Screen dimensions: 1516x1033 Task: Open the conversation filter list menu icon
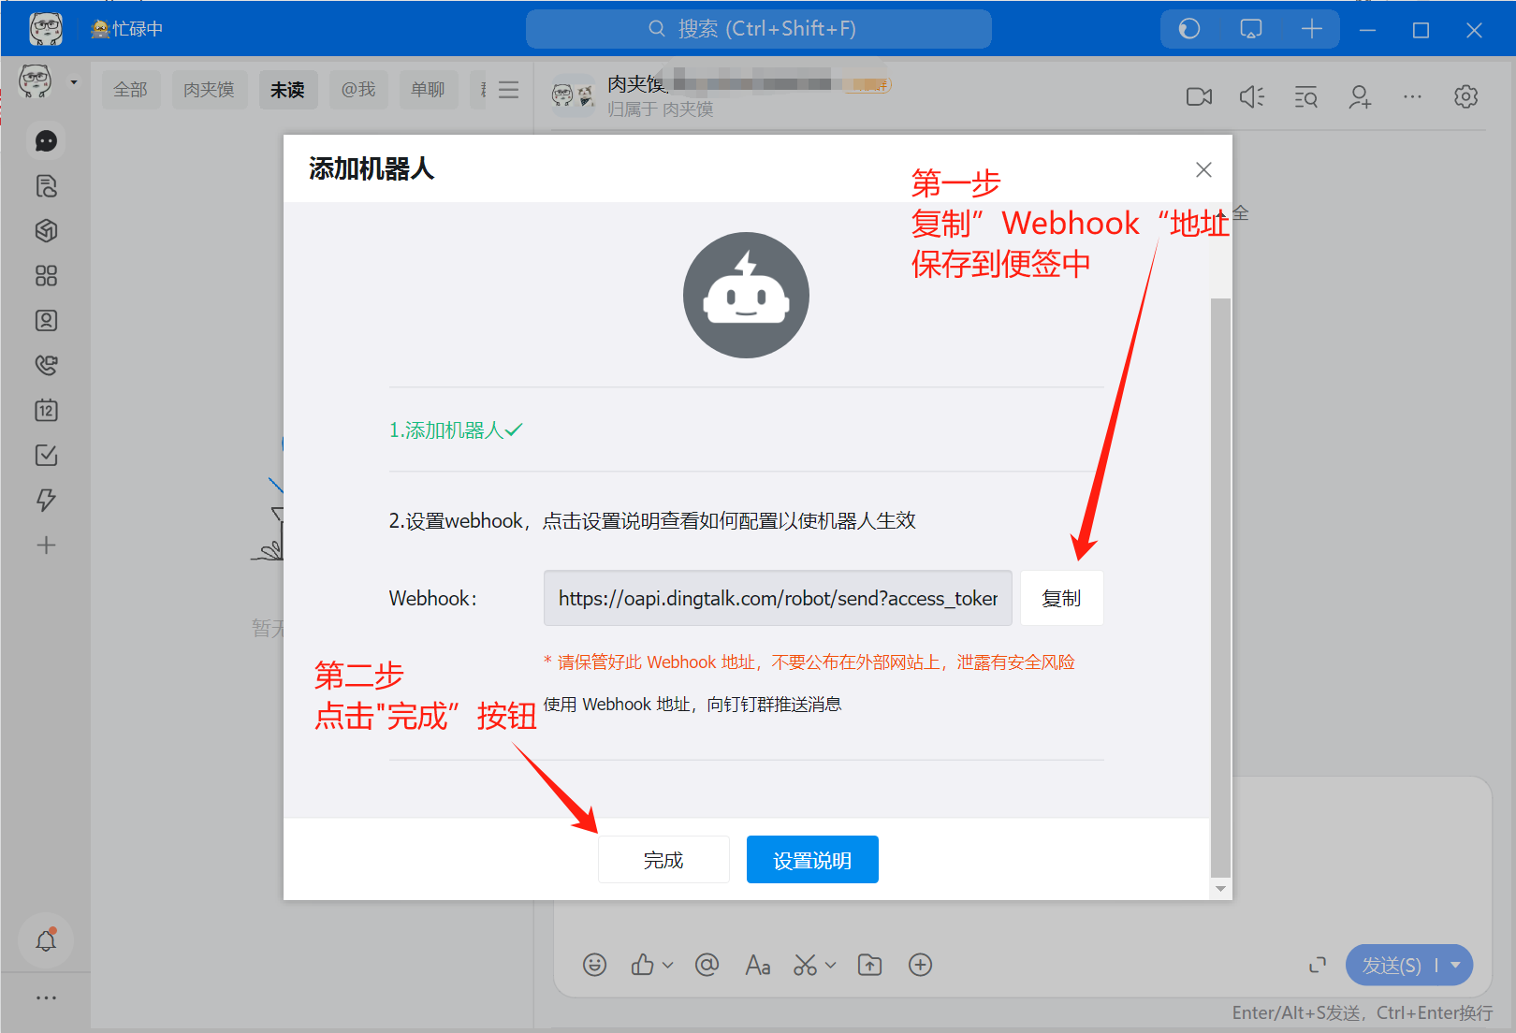pos(508,90)
